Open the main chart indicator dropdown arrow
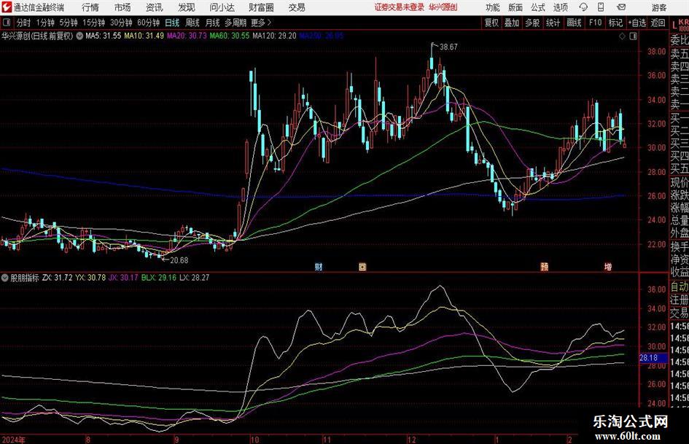This screenshot has width=689, height=444. (x=79, y=36)
